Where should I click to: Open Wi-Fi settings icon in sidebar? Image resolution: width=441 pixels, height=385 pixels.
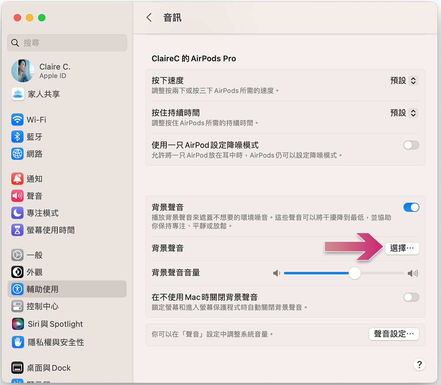point(18,120)
